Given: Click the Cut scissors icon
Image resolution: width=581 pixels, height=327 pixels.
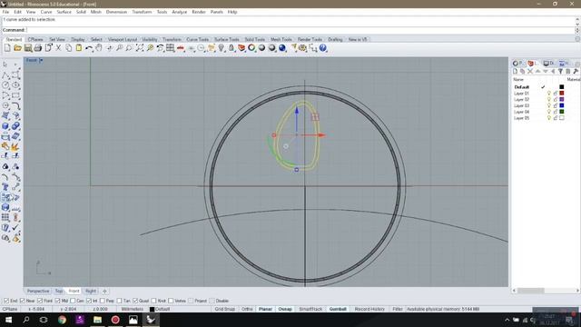Looking at the screenshot, I should point(58,48).
